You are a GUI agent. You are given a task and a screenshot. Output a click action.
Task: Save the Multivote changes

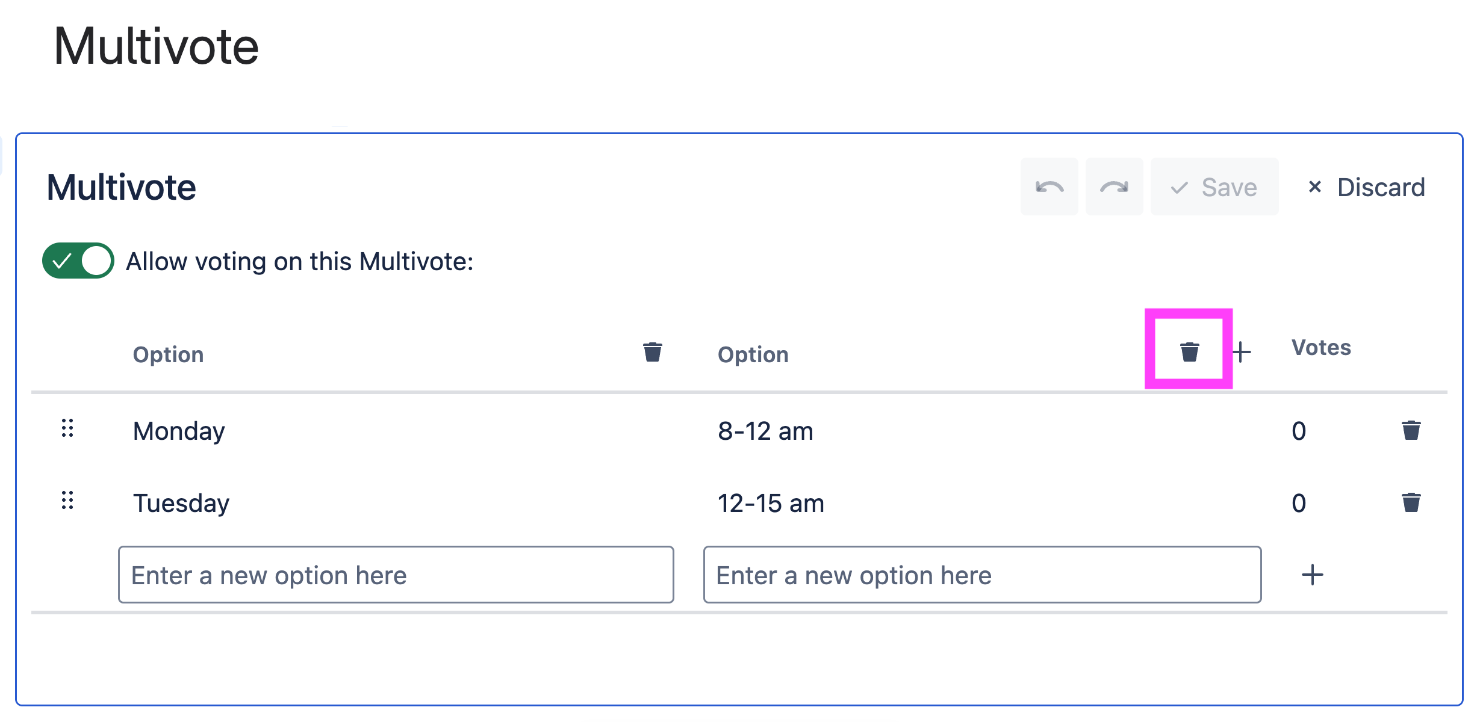(x=1214, y=187)
